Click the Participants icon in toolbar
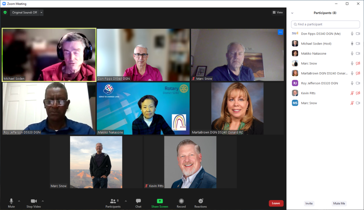 click(x=113, y=201)
